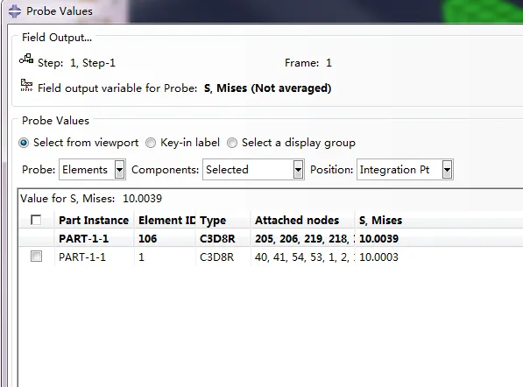Screen dimensions: 523x387
Task: Click the Probe Values window title icon
Action: 15,11
